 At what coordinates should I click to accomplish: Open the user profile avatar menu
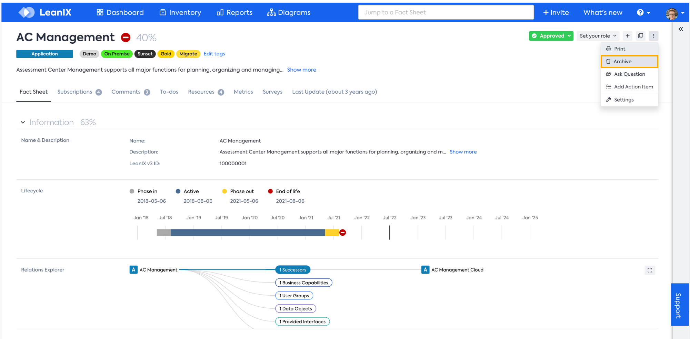[675, 13]
